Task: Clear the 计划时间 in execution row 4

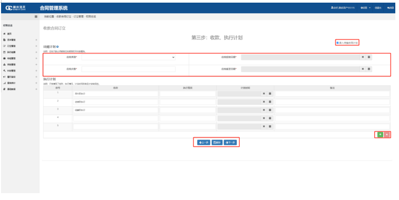Action: [x=264, y=118]
